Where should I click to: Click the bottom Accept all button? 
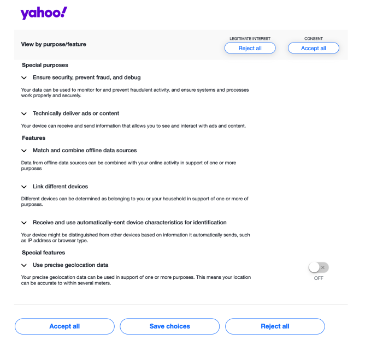[64, 326]
